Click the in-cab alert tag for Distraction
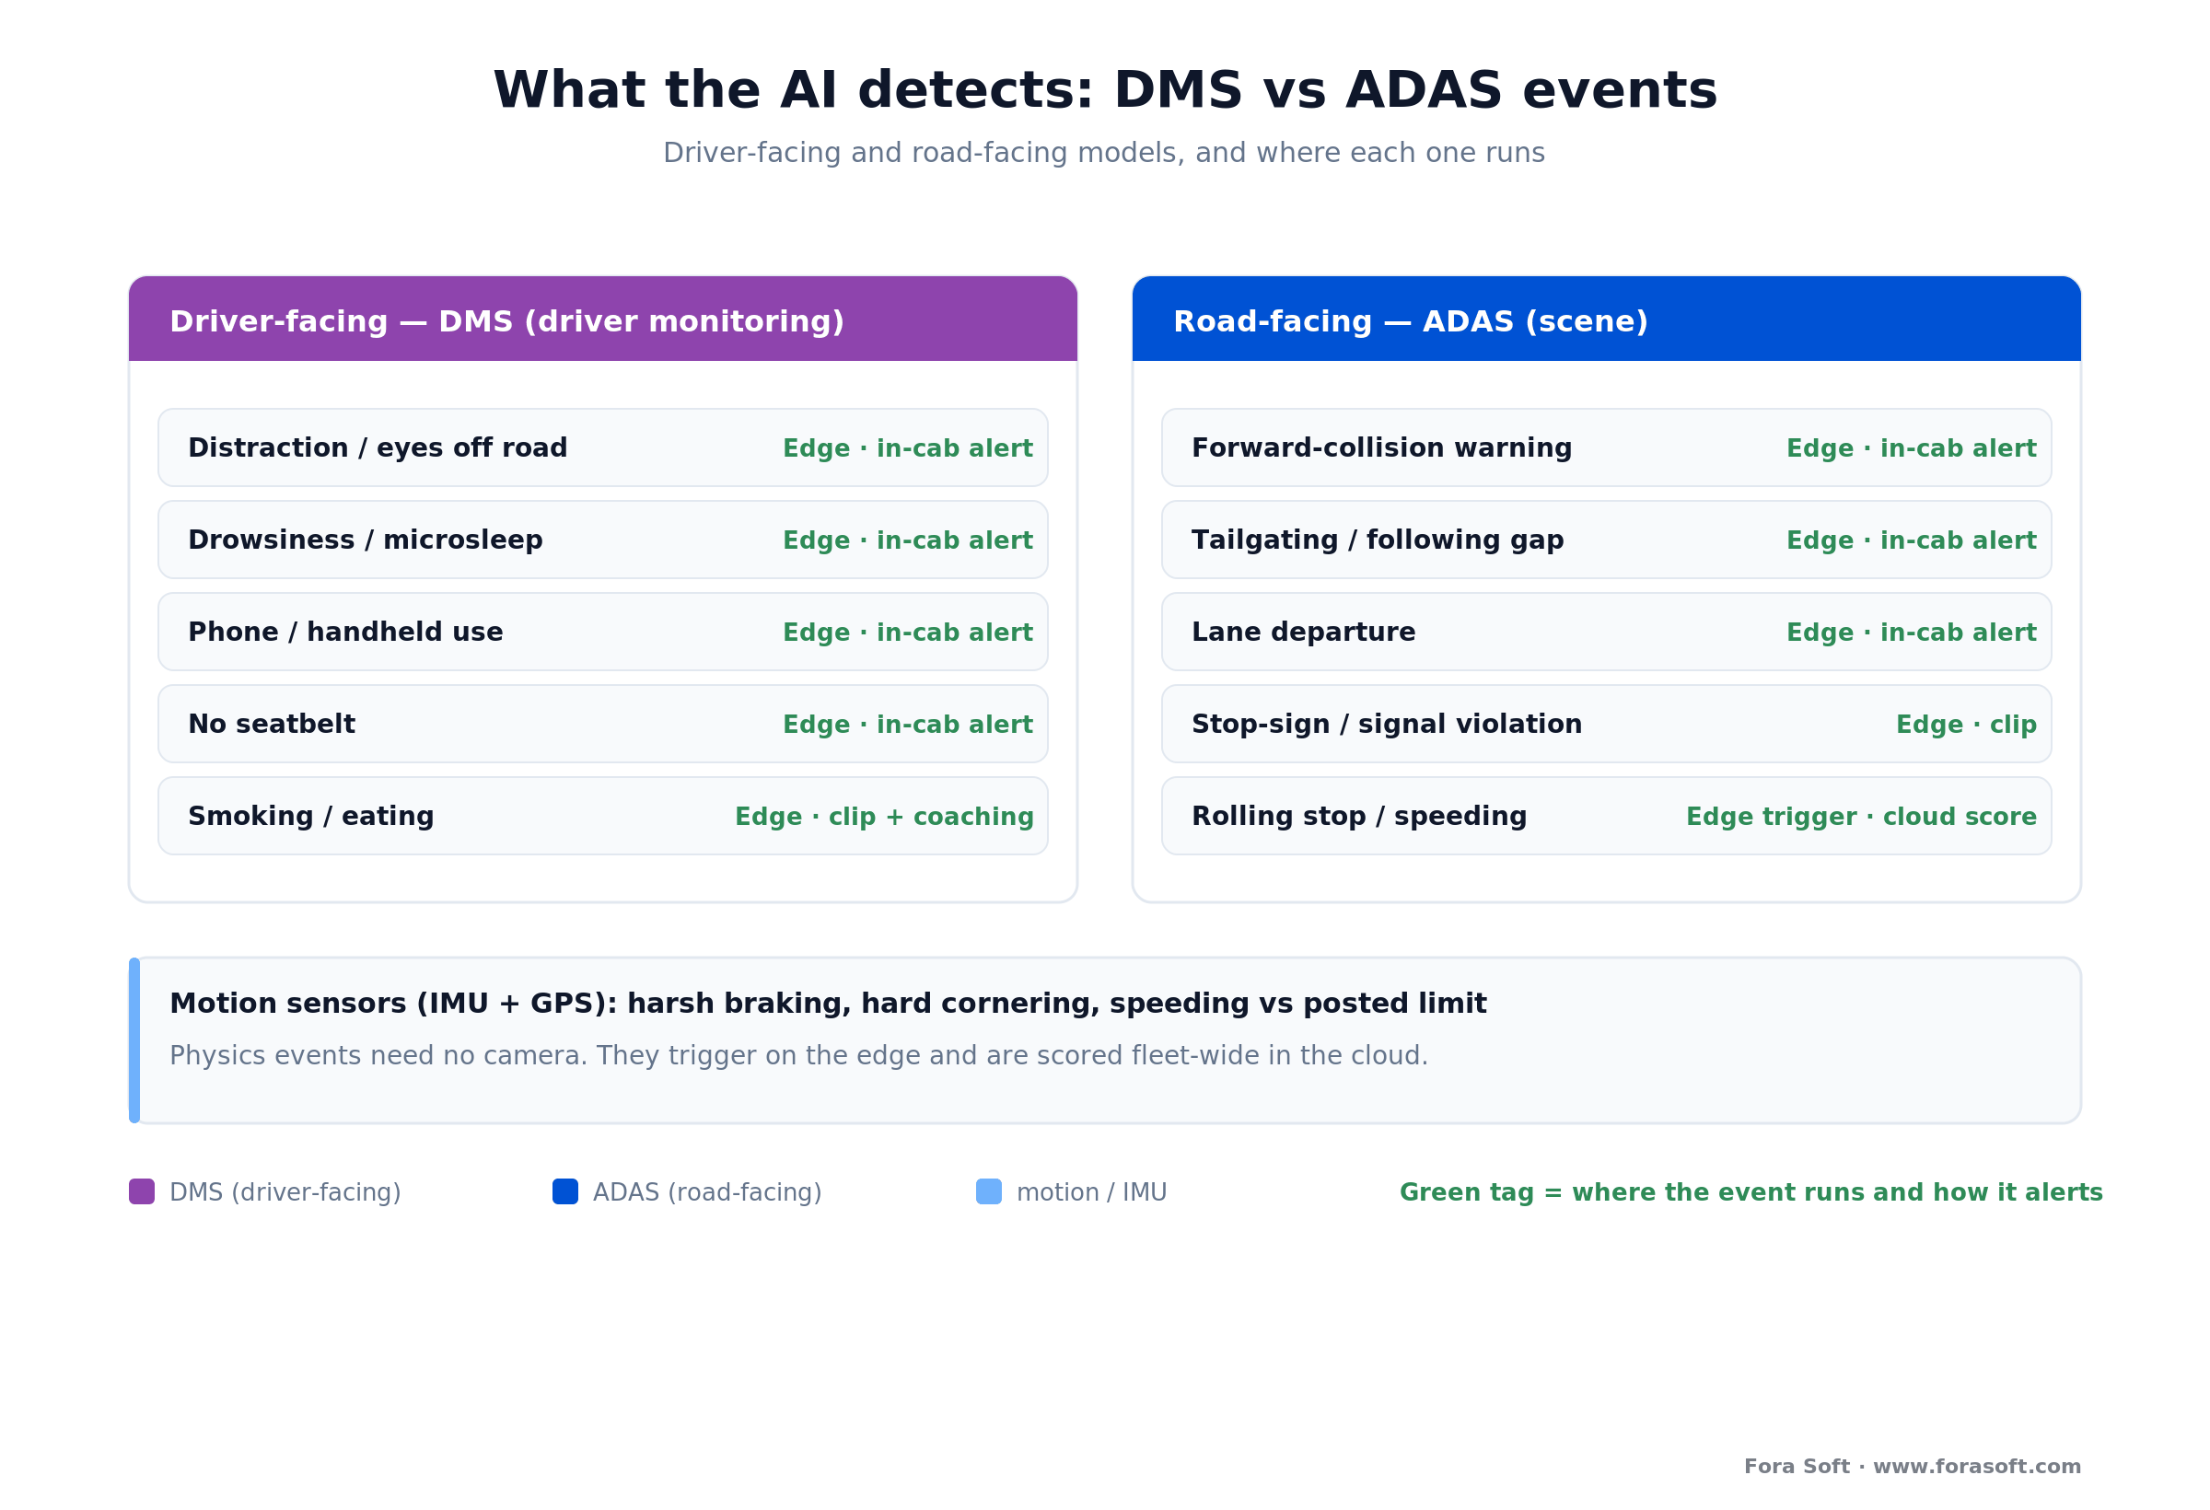The width and height of the screenshot is (2210, 1510). click(x=907, y=448)
